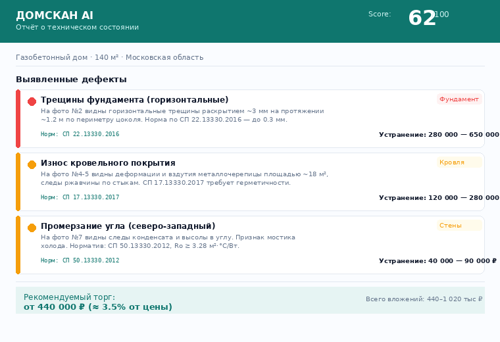Click cost Устранение: 40 000 — 90 000 ₽
Screen dimensions: 500x342
click(438, 260)
